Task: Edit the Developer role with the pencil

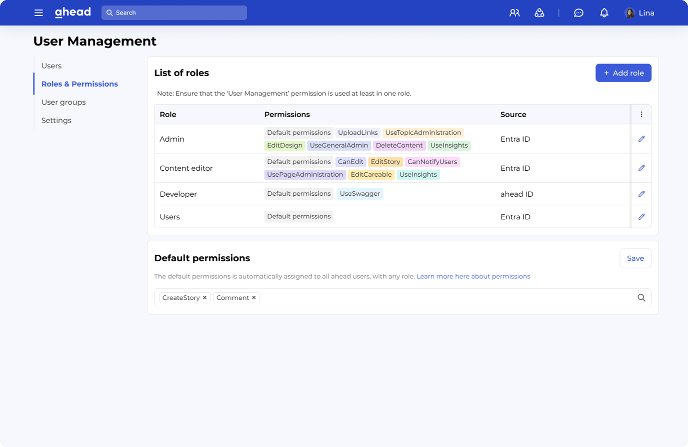Action: coord(641,194)
